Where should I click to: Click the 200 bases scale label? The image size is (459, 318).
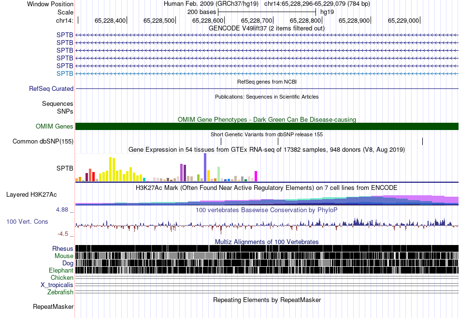click(x=201, y=12)
